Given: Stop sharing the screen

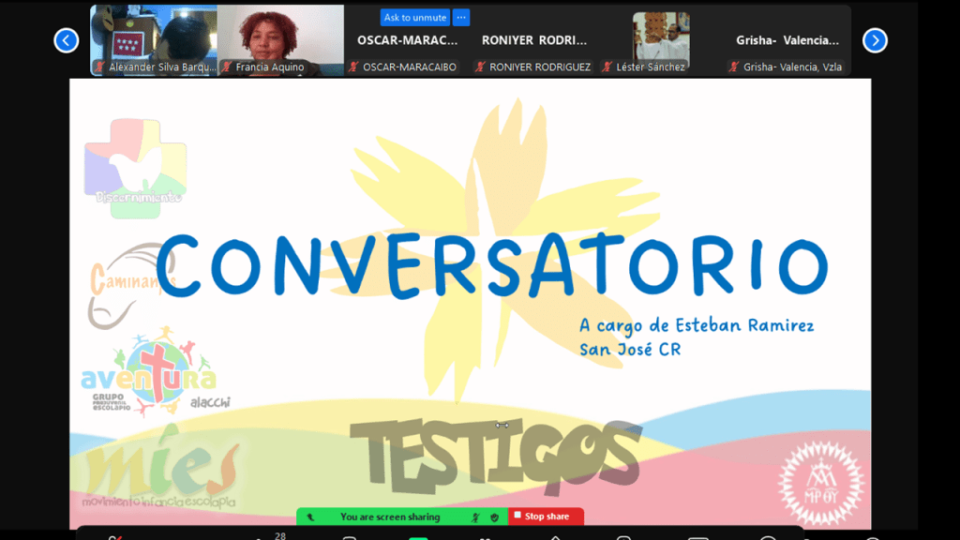Looking at the screenshot, I should point(546,517).
